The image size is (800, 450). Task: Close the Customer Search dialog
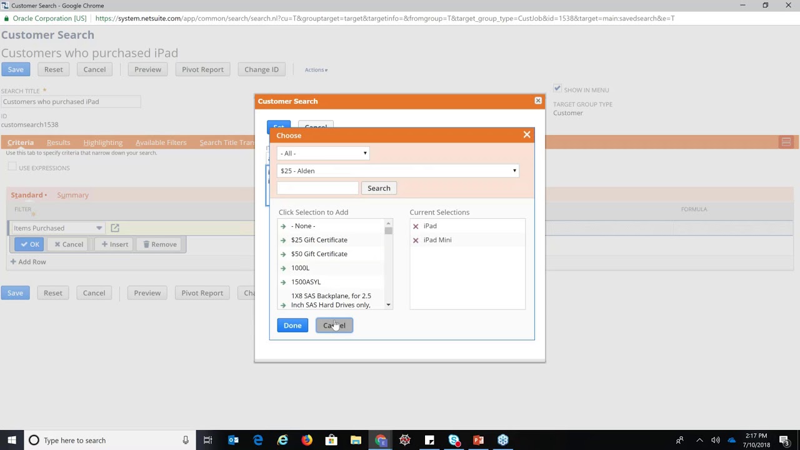538,101
